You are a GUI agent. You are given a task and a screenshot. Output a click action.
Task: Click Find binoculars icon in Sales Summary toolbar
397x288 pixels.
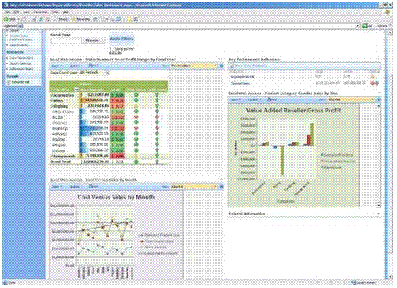tap(90, 66)
